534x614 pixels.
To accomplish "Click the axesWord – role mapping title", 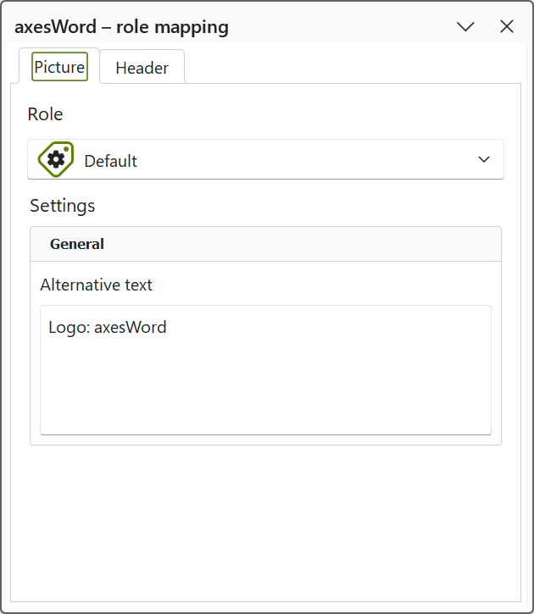I will [x=121, y=27].
